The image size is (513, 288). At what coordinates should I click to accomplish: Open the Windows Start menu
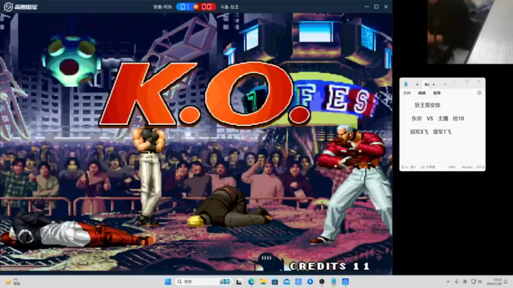(168, 282)
